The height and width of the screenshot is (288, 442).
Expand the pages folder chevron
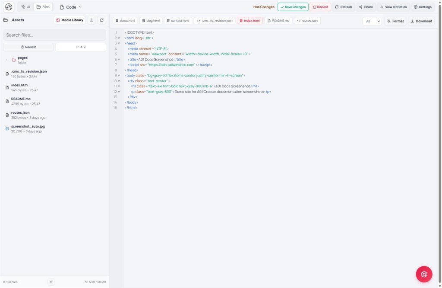tap(7, 60)
